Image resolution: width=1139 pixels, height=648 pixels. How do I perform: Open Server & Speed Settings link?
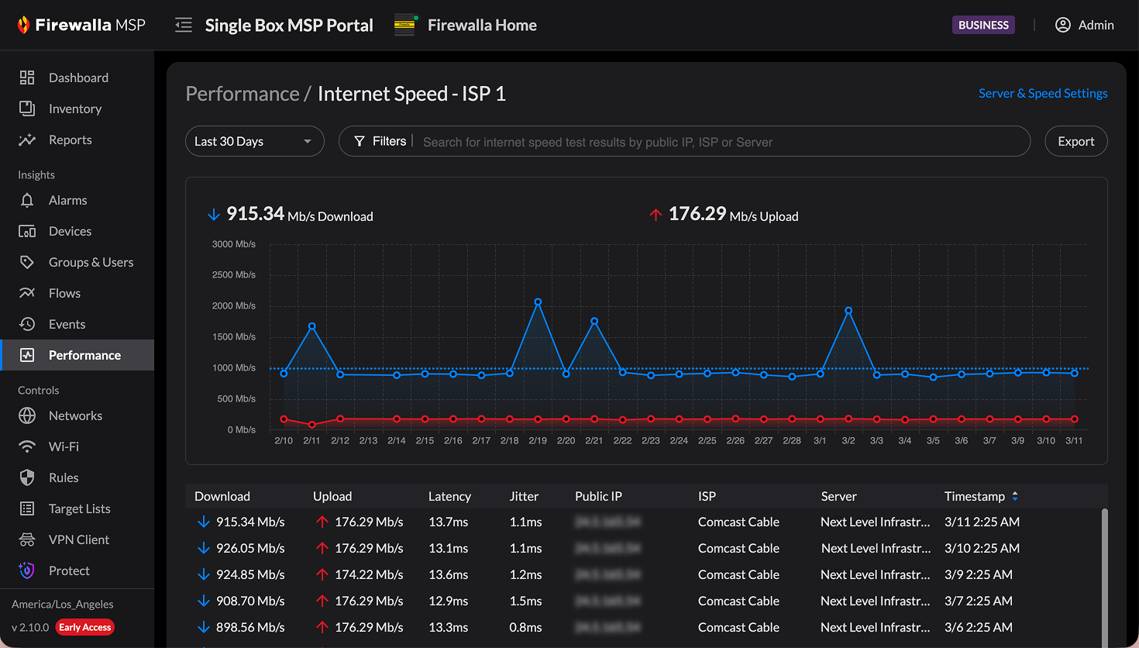1042,93
